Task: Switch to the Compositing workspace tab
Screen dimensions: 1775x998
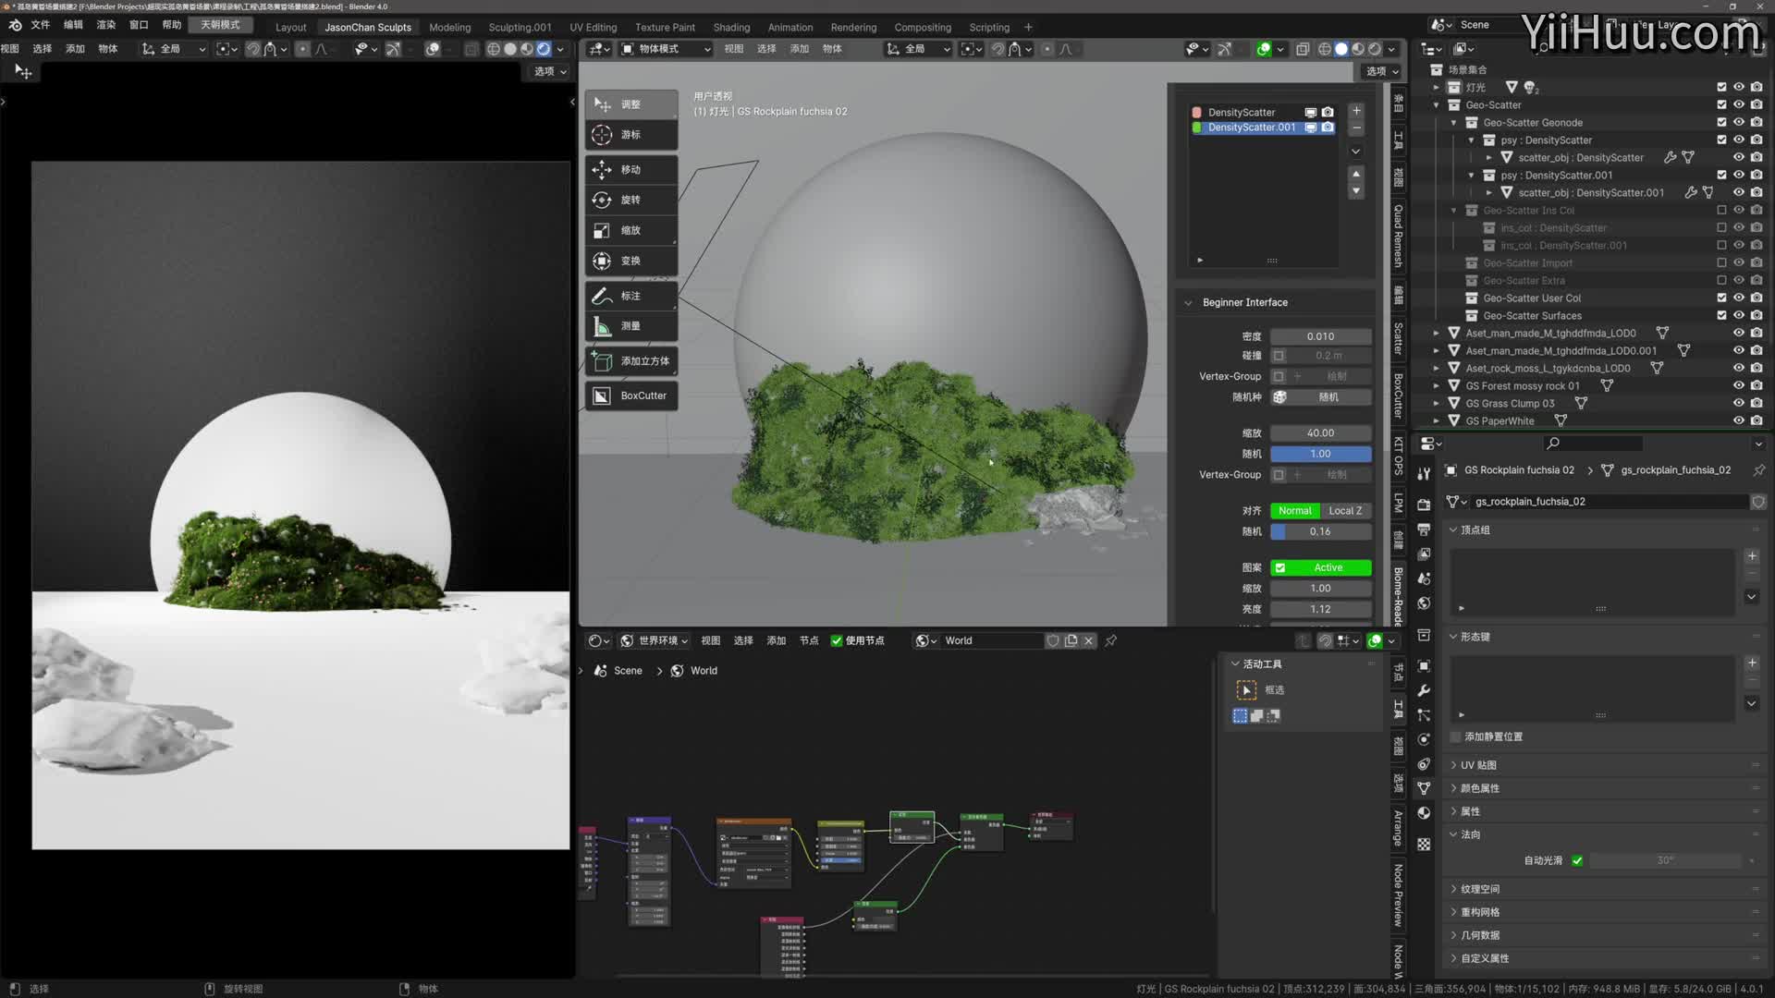Action: (x=923, y=27)
